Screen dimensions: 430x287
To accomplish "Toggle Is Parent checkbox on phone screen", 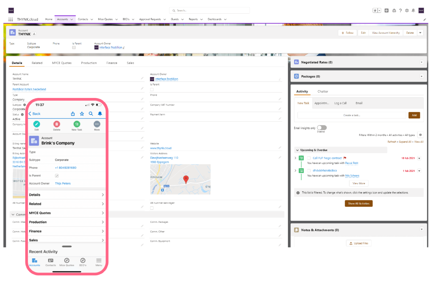I will pyautogui.click(x=57, y=176).
